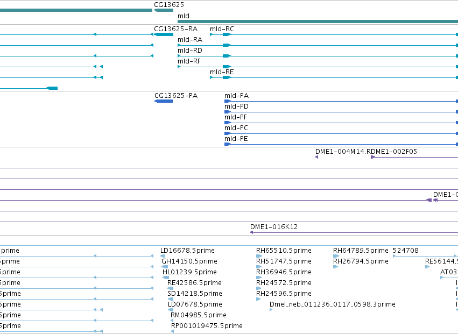This screenshot has width=458, height=334.
Task: Click the LD16678.5prime EST label
Action: pos(187,251)
